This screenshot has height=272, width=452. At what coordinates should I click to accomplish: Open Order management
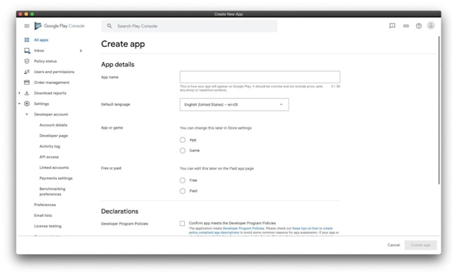(52, 82)
